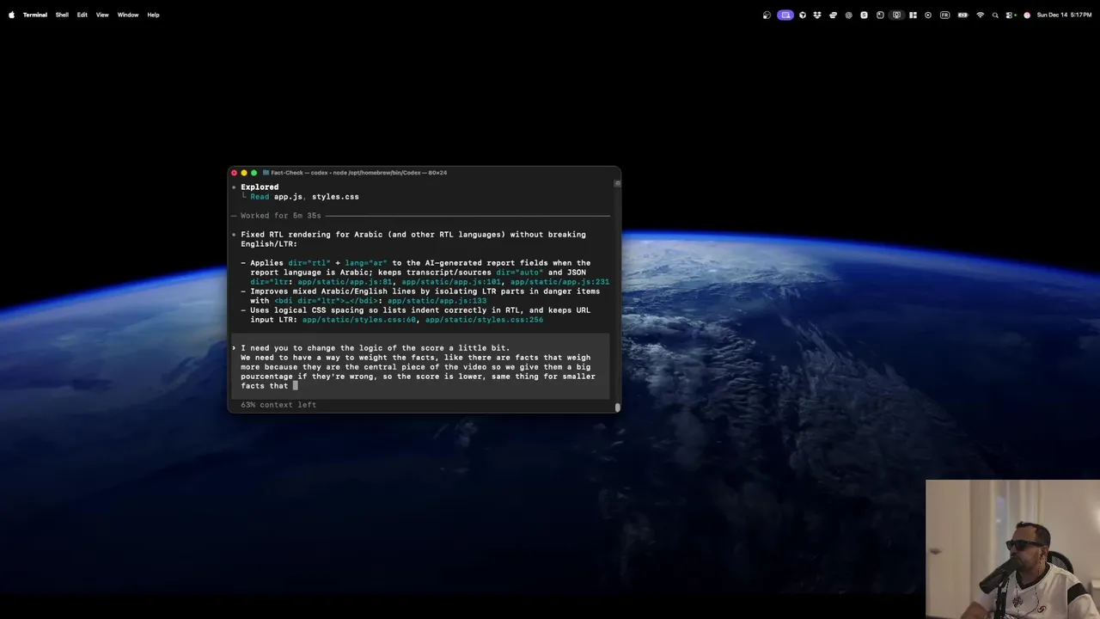Viewport: 1100px width, 619px height.
Task: Open Control Center from menu bar
Action: (x=1010, y=15)
